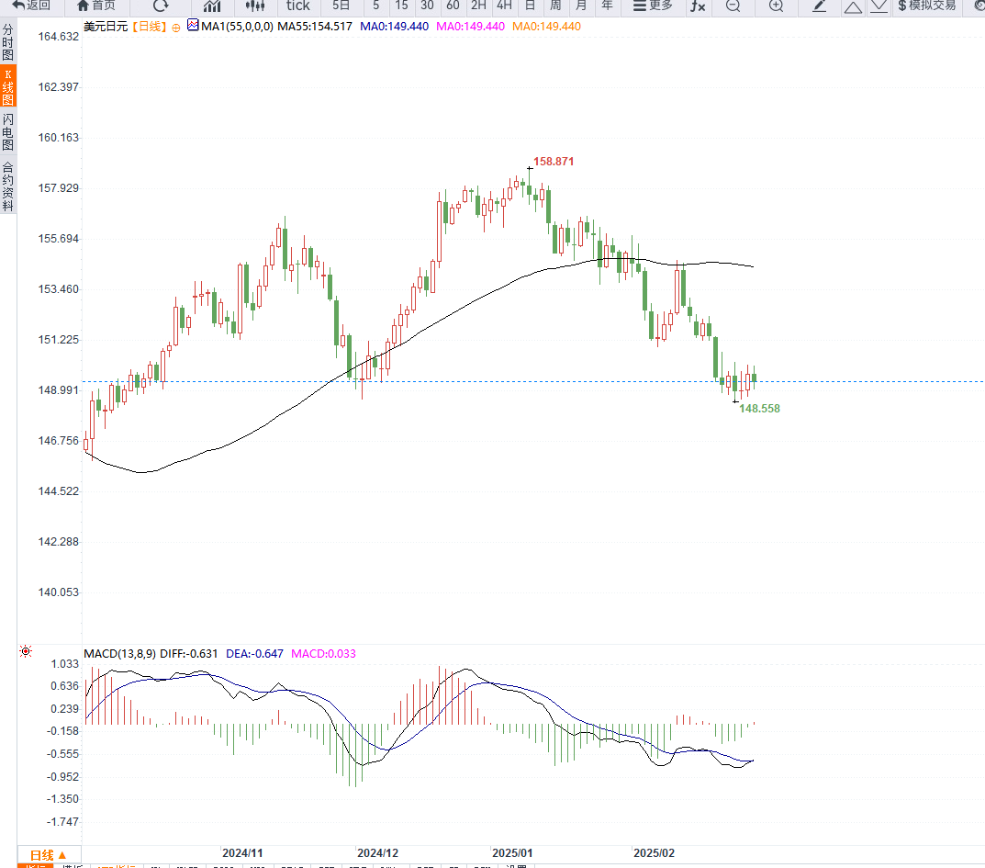Click the 美元日元 symbol title
The width and height of the screenshot is (985, 868).
tap(106, 27)
